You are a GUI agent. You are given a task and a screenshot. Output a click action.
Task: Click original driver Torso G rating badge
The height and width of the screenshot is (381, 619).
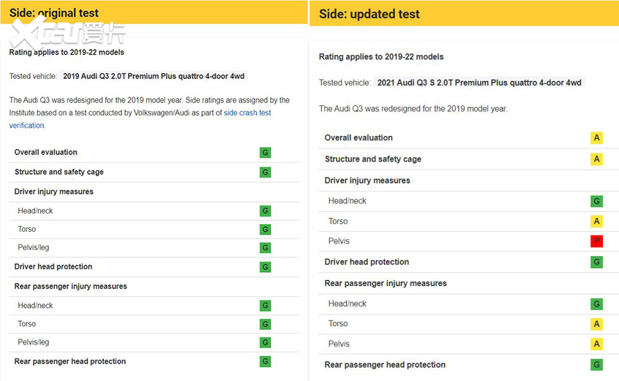[266, 230]
